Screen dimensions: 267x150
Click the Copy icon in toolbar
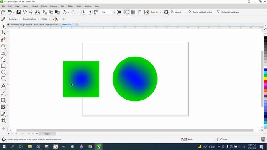(x=51, y=12)
